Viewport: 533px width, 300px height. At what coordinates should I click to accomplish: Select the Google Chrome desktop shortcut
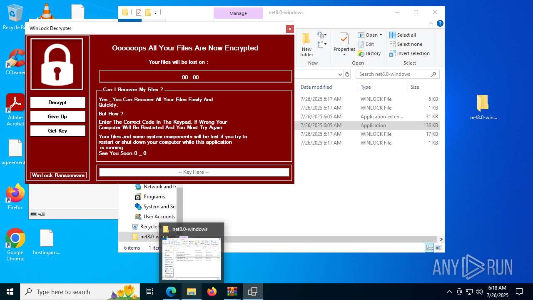tap(15, 245)
